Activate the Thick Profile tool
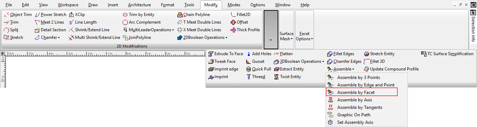 click(x=245, y=30)
